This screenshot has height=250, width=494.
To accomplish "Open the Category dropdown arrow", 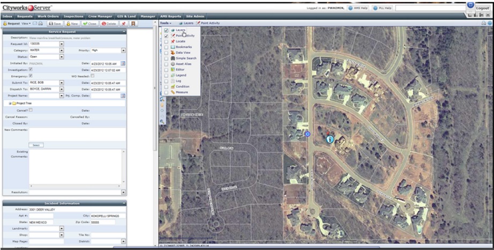I will (x=62, y=50).
